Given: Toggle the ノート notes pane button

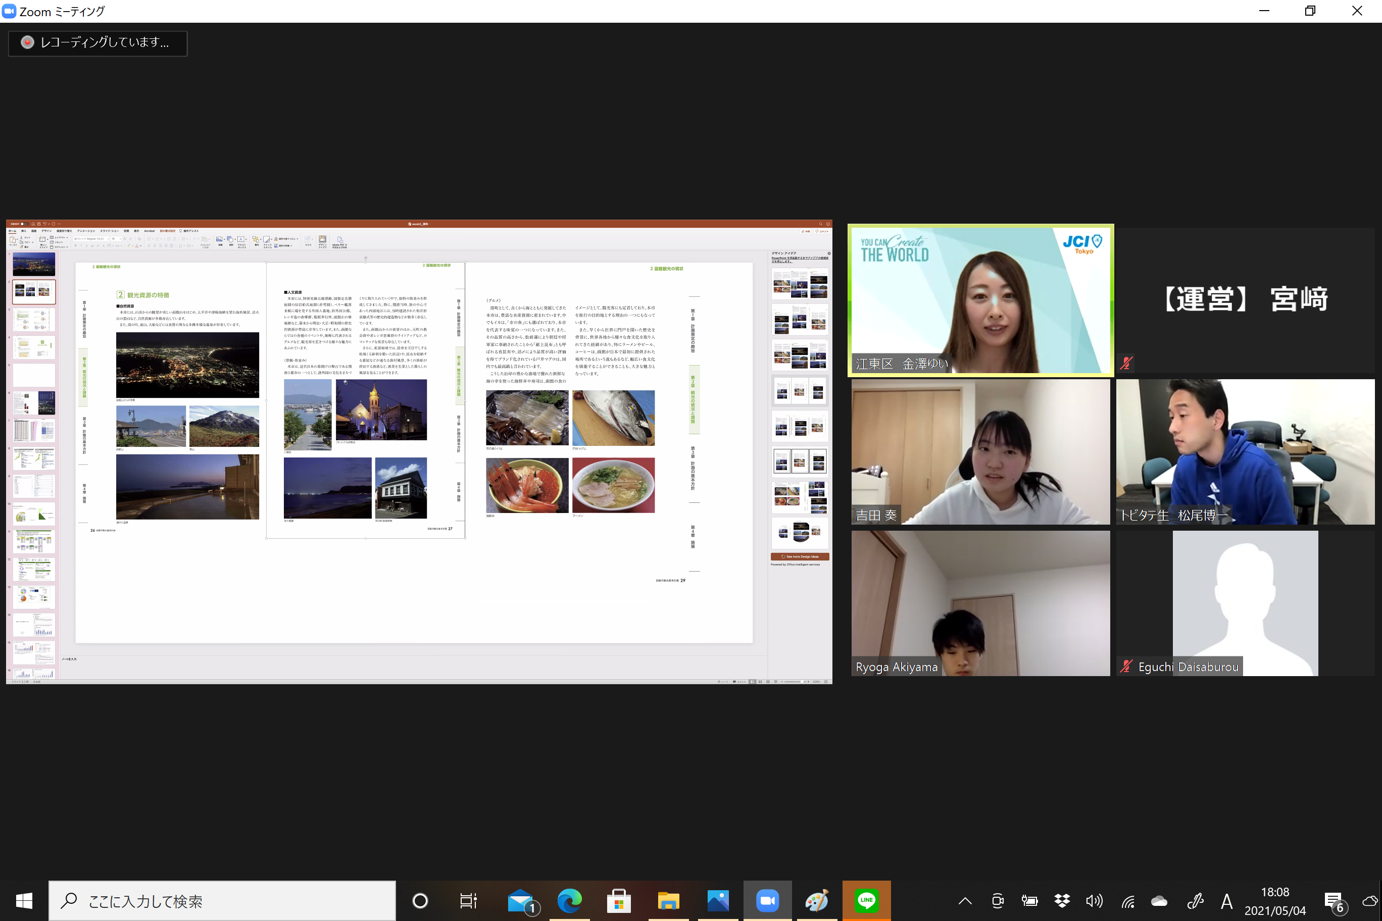Looking at the screenshot, I should click(723, 682).
